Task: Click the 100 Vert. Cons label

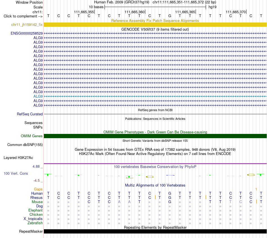Action: point(16,173)
